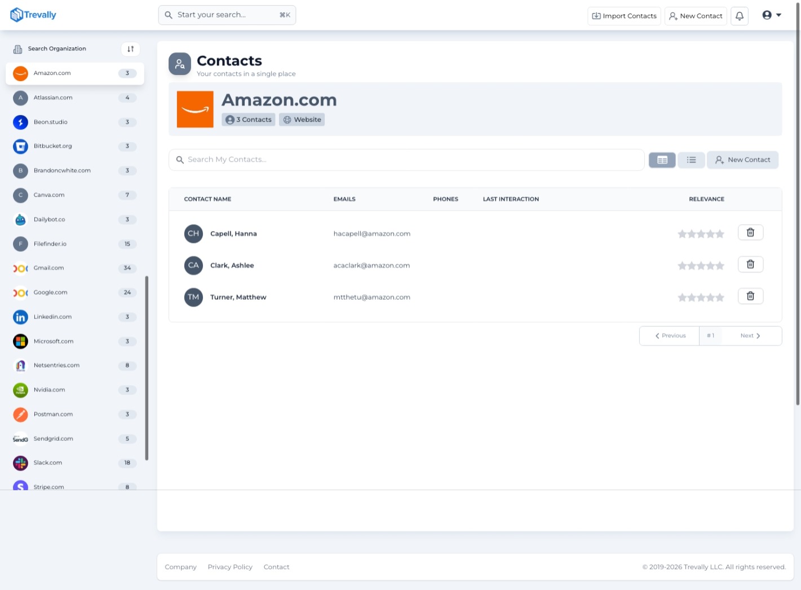Click the sidebar organization list scrollbar
The image size is (801, 590).
tap(147, 368)
